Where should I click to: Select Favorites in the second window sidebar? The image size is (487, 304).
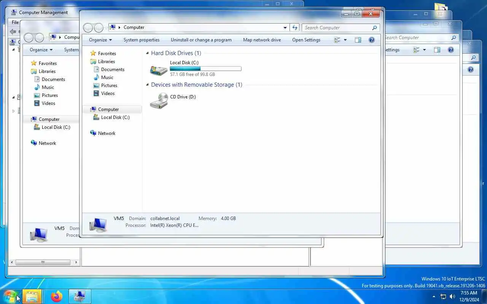point(48,63)
